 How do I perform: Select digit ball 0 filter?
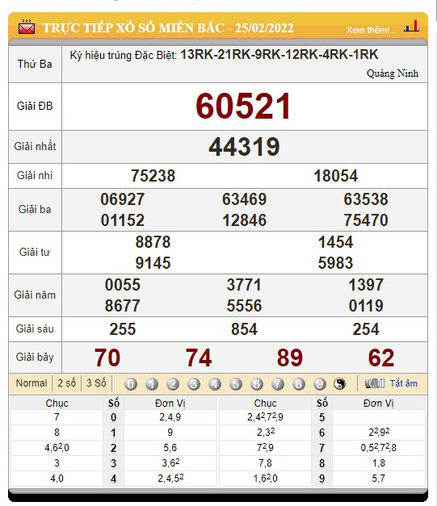131,384
